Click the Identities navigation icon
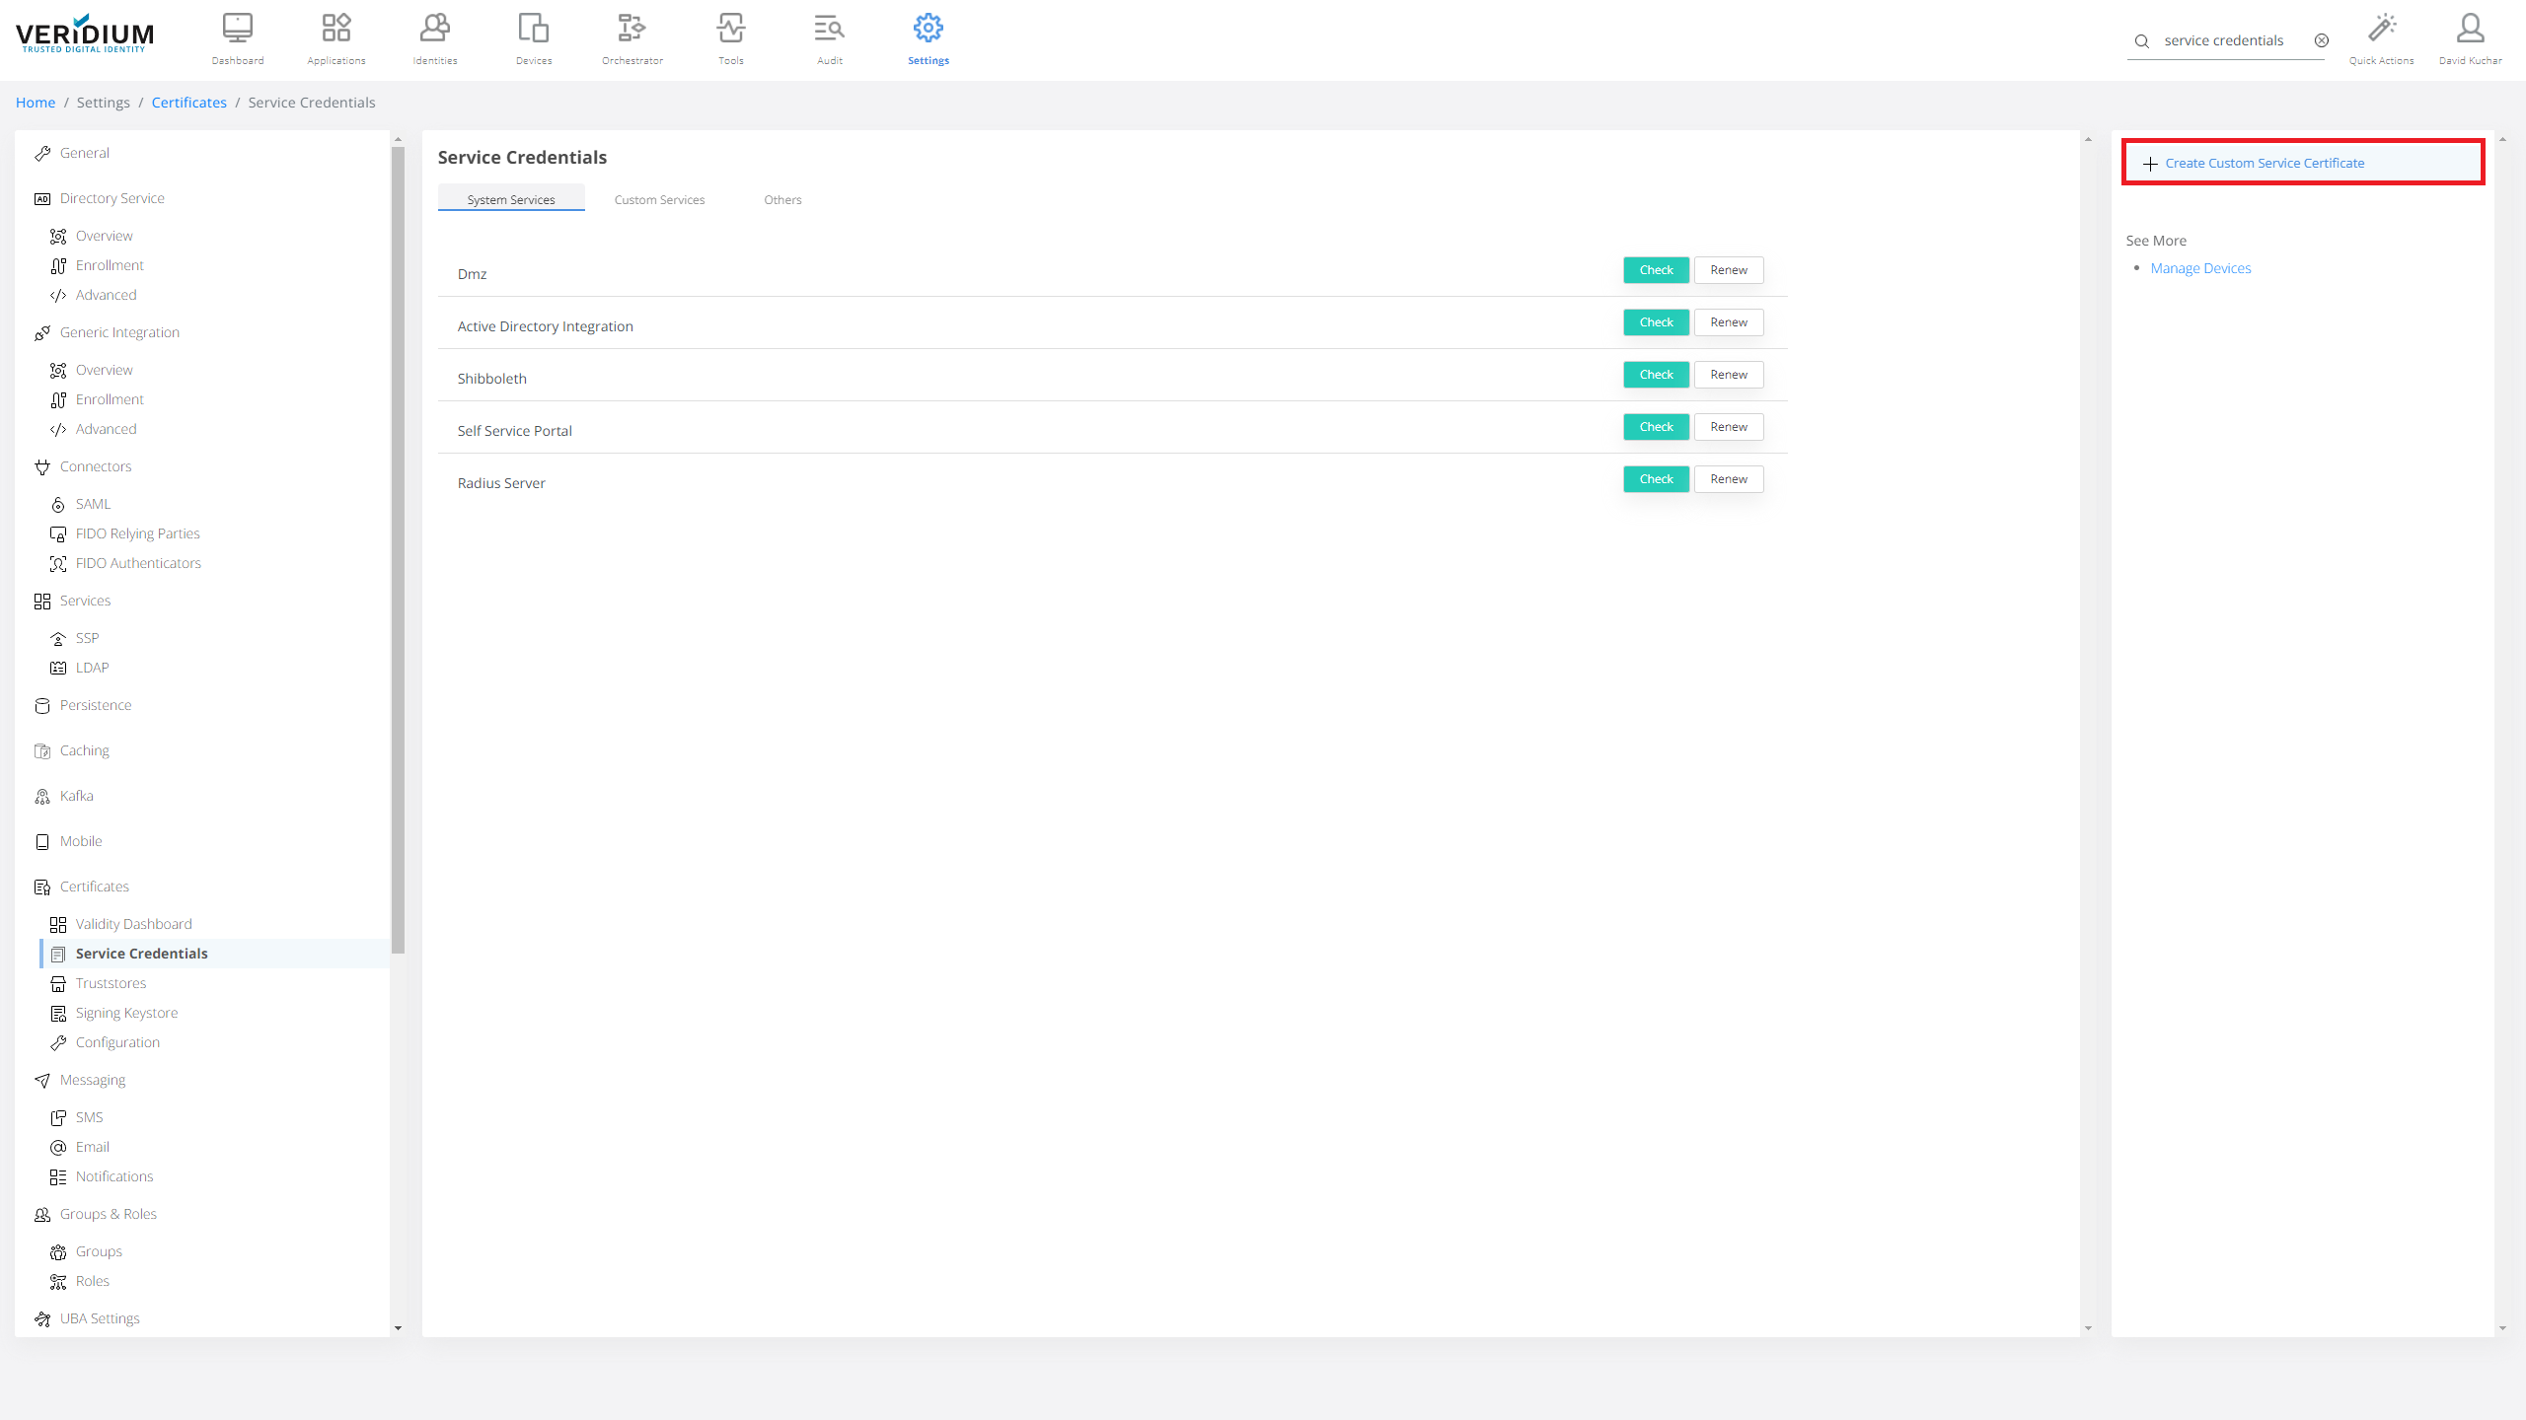This screenshot has height=1420, width=2526. click(x=434, y=37)
